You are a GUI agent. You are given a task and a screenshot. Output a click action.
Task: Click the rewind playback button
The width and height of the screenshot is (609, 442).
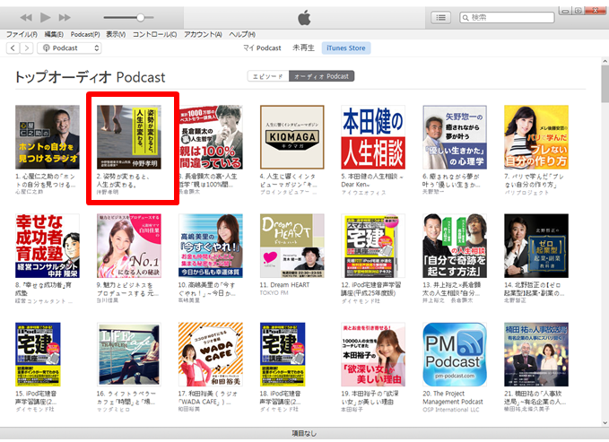coord(26,17)
